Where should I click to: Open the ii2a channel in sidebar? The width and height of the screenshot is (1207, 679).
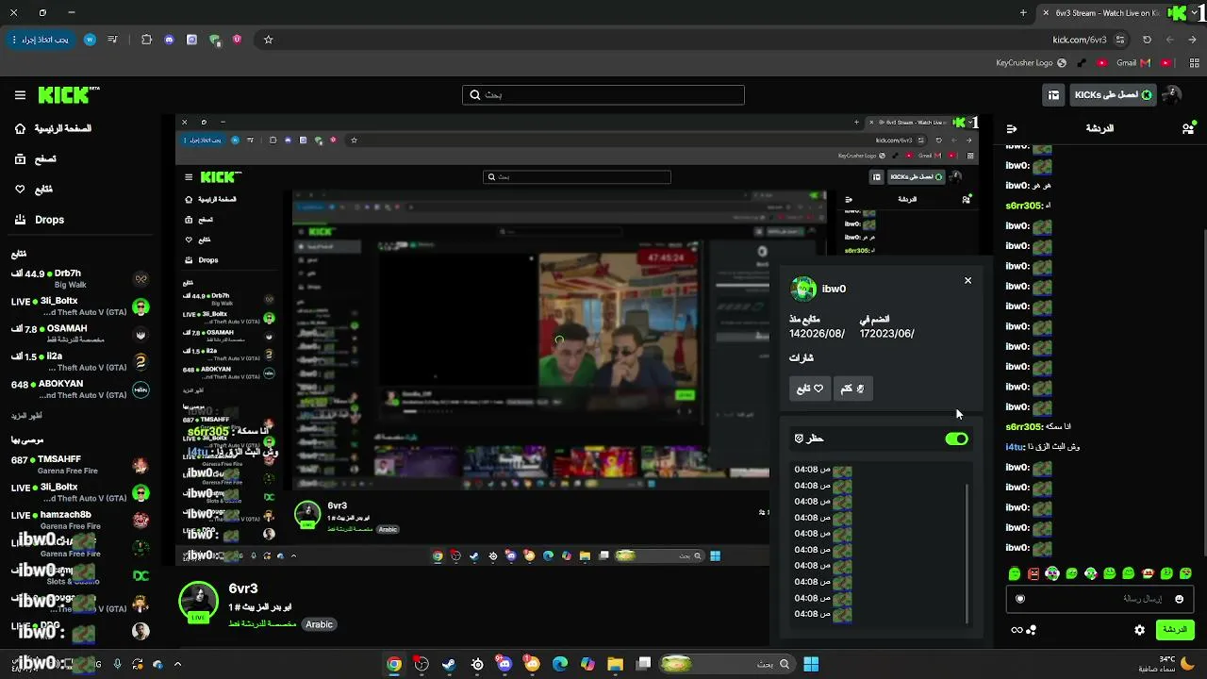click(x=80, y=361)
